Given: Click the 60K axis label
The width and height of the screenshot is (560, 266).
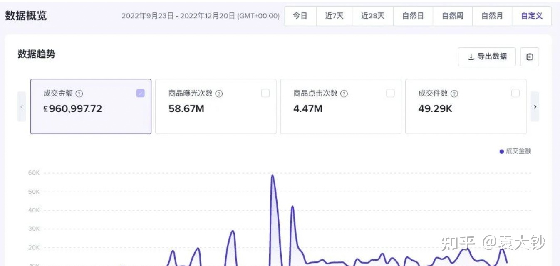Looking at the screenshot, I should (x=34, y=173).
